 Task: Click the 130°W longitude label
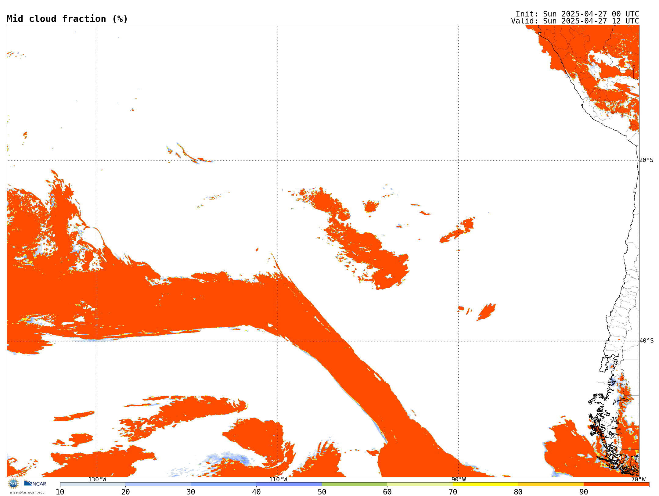97,479
